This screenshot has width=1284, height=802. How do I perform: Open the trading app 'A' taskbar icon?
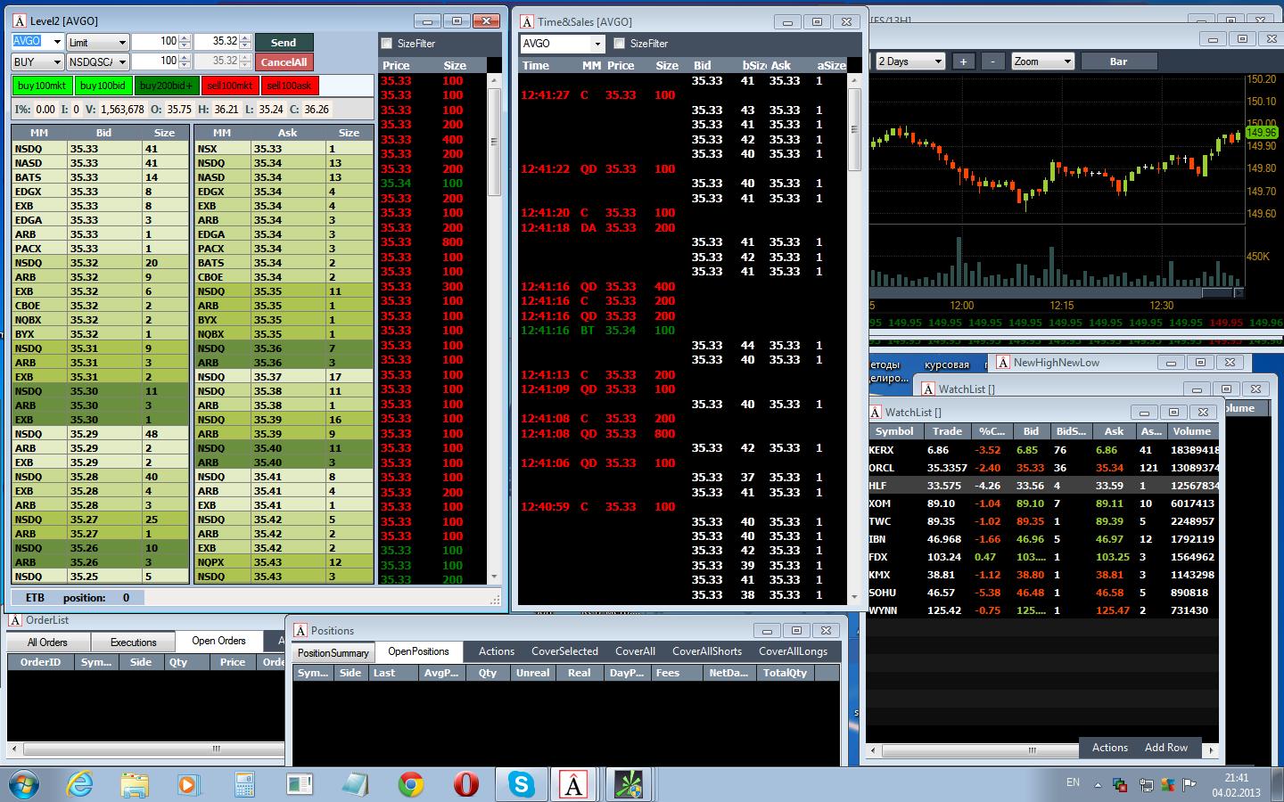[573, 784]
